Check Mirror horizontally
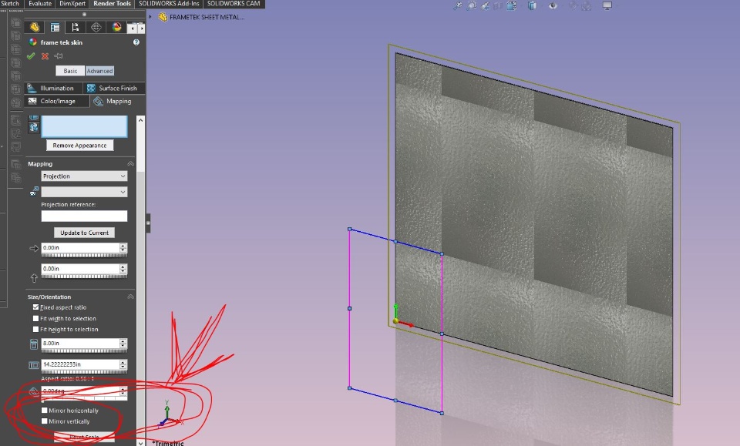Viewport: 740px width, 446px height. [45, 410]
